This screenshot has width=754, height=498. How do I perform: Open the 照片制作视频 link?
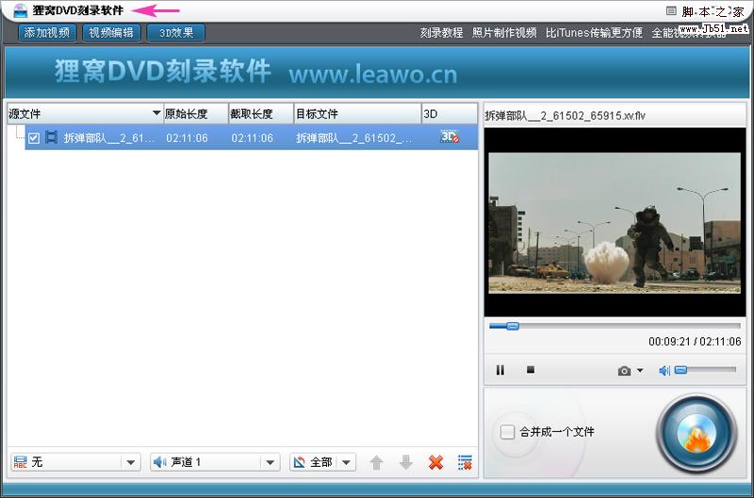[x=504, y=33]
